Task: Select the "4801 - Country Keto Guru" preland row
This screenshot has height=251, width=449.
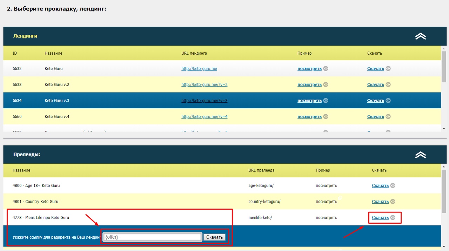Action: point(222,202)
